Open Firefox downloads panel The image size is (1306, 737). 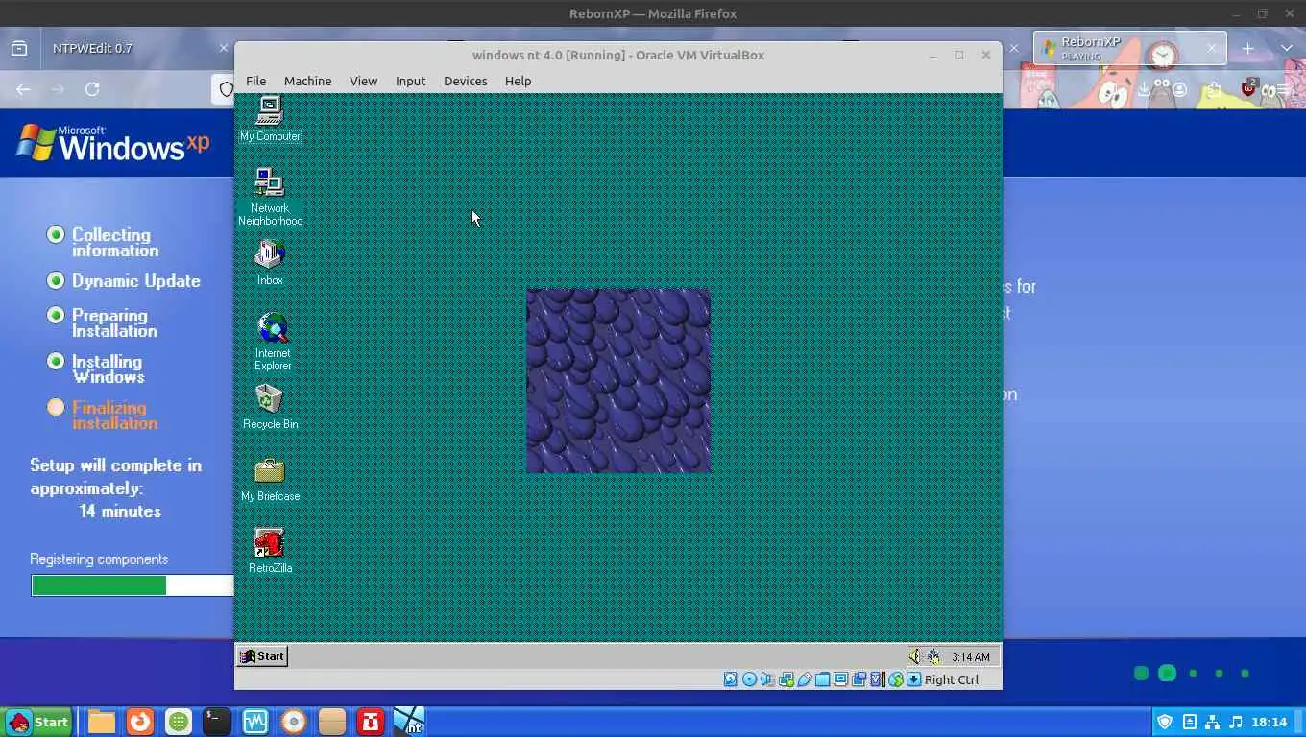pos(1144,89)
